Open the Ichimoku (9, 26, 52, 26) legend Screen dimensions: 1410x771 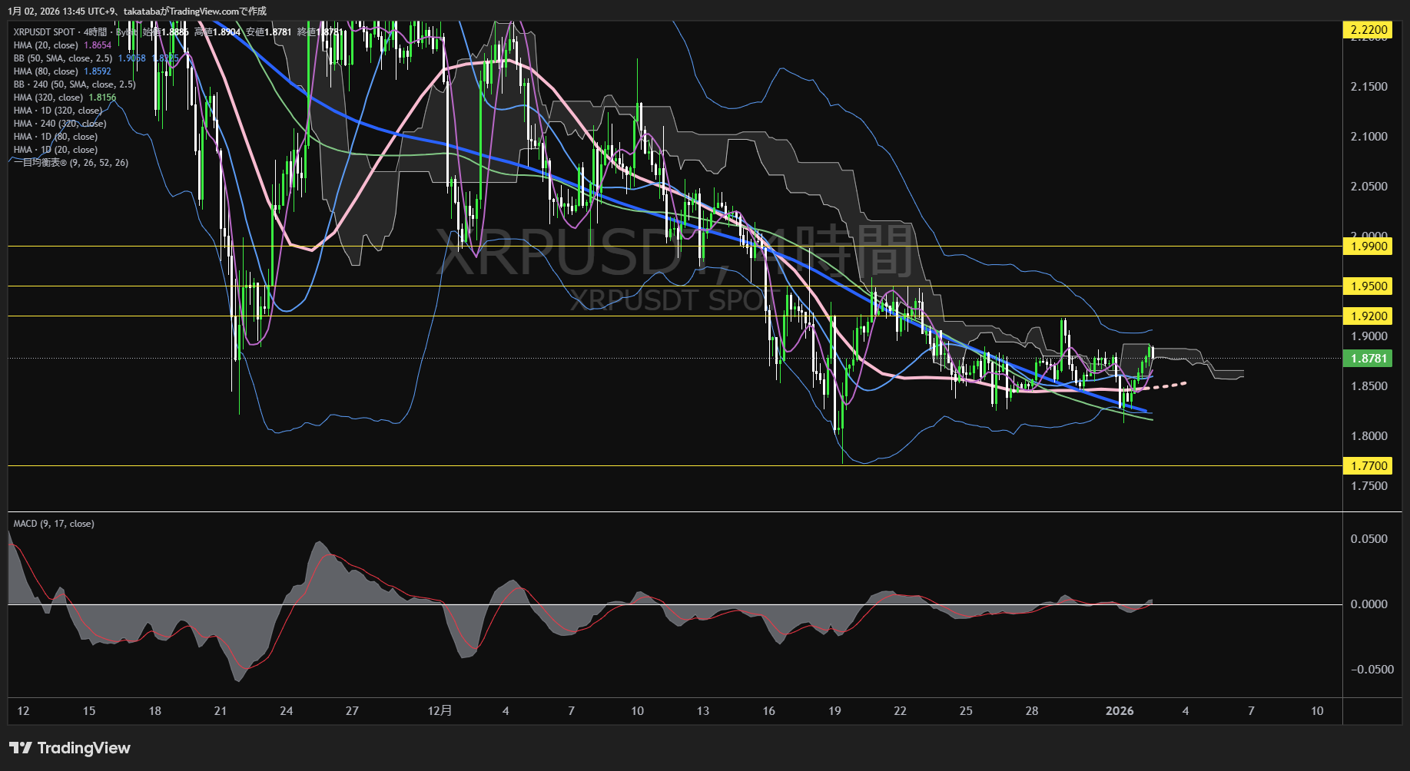click(71, 163)
